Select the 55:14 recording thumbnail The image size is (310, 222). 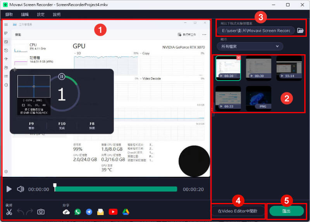[289, 68]
